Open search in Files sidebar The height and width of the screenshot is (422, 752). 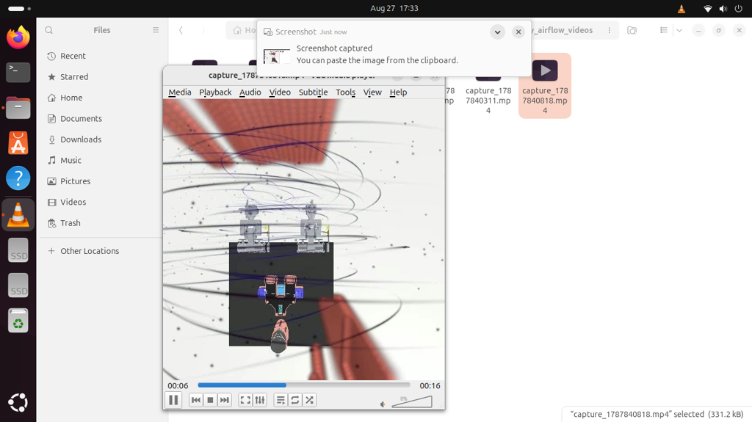49,30
